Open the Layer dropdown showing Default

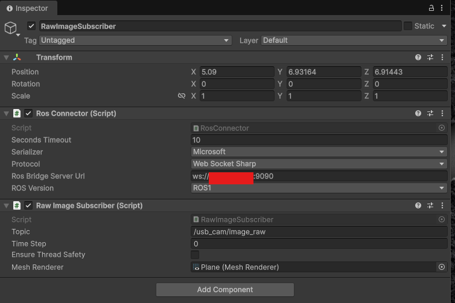[x=354, y=40]
